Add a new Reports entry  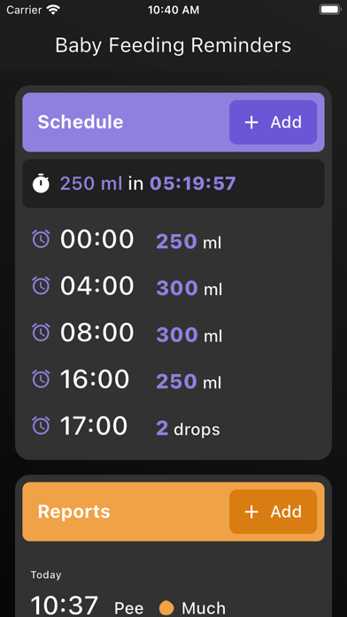coord(274,512)
